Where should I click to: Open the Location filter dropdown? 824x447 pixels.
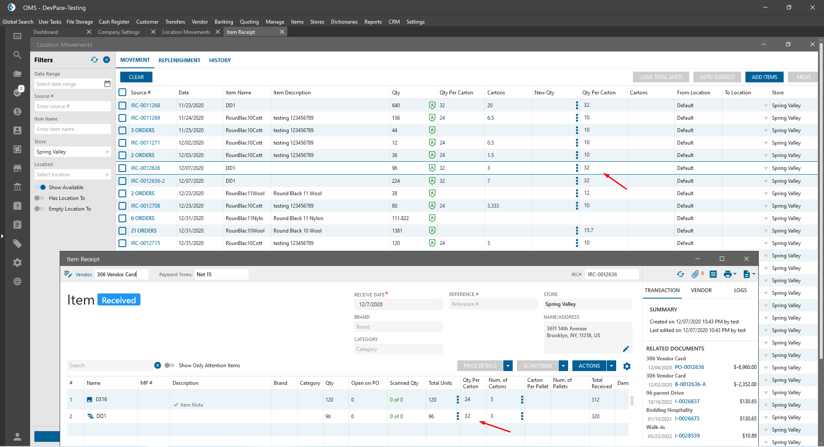(x=107, y=175)
